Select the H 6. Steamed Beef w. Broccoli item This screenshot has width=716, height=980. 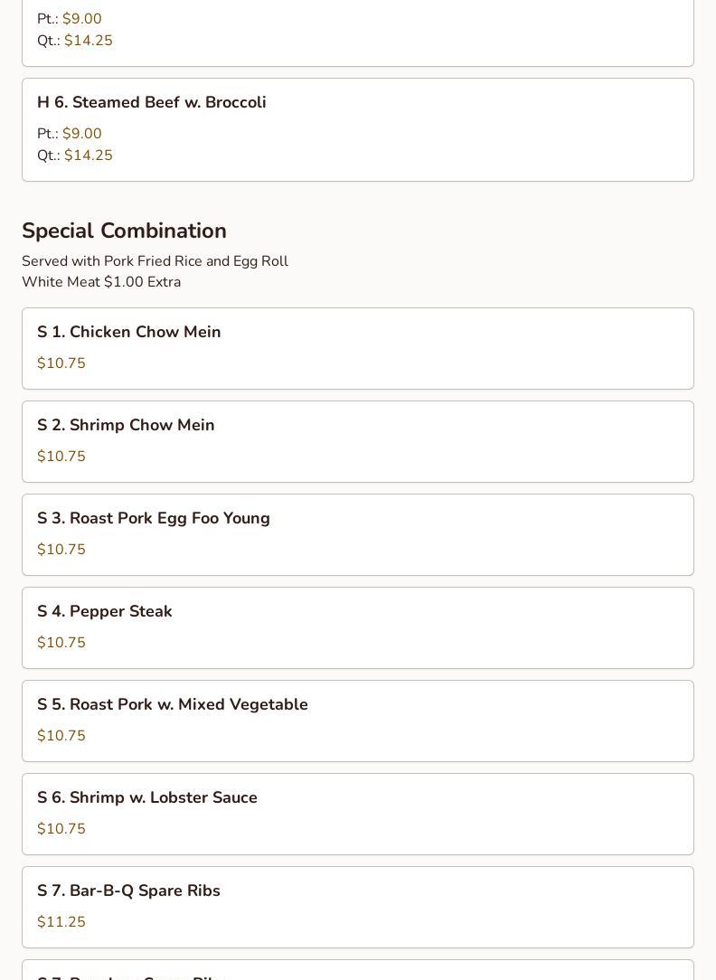(x=152, y=103)
